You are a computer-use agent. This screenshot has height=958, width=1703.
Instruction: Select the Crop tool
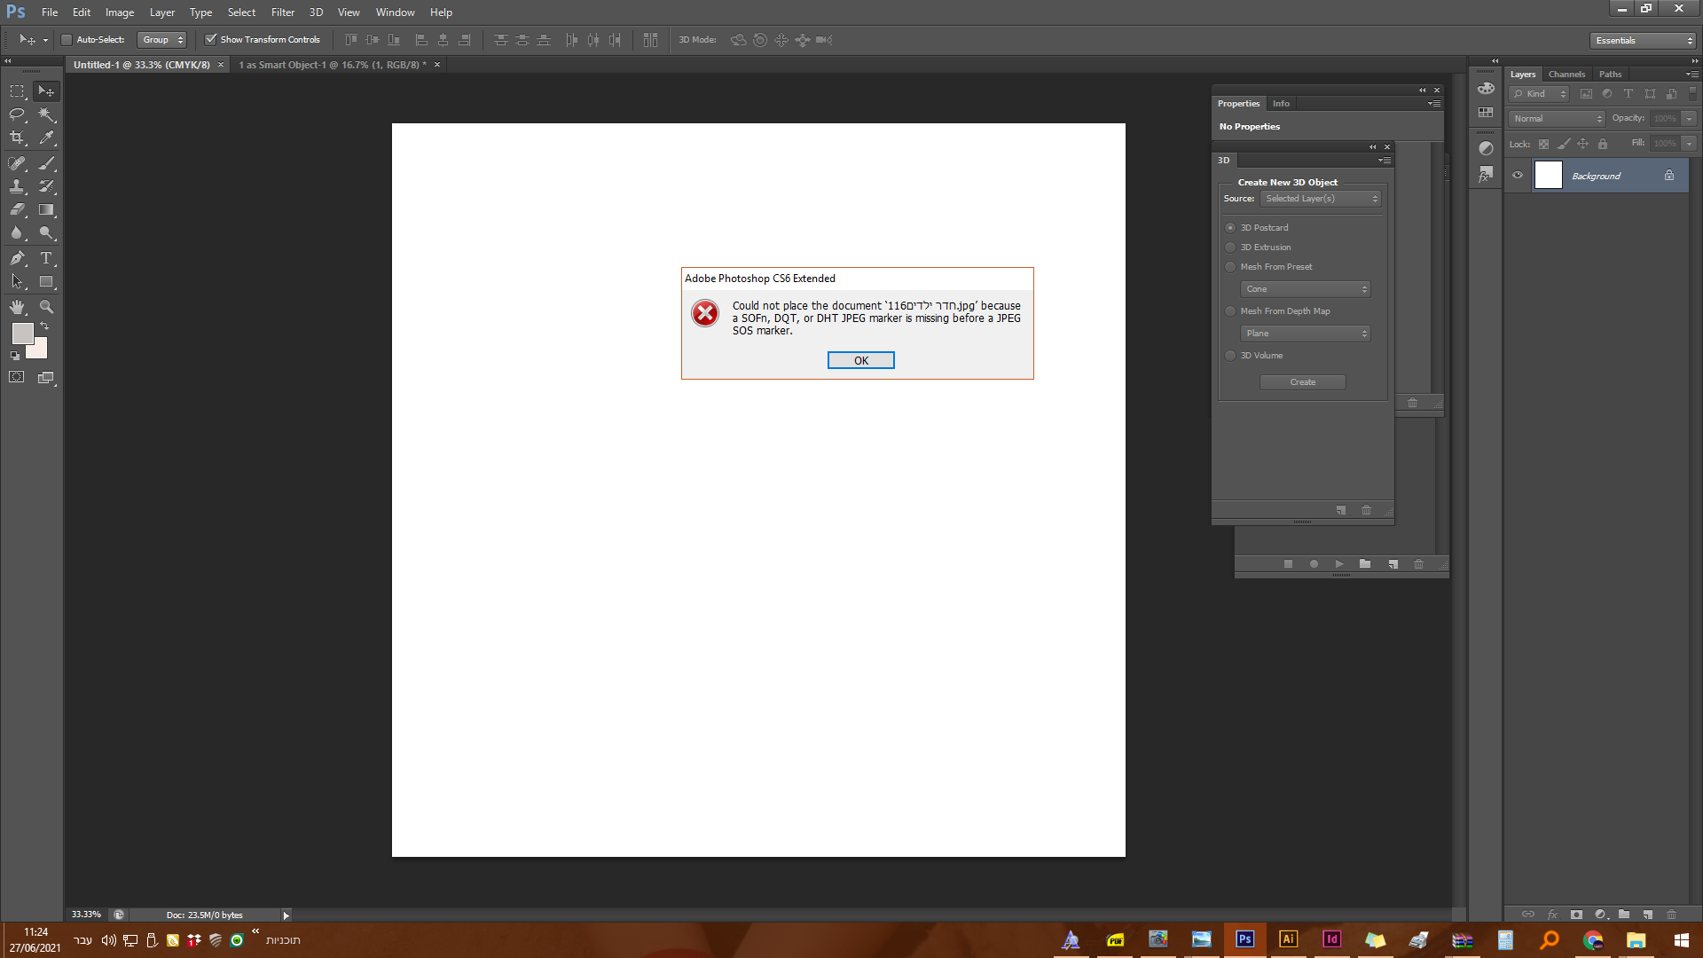pyautogui.click(x=17, y=138)
